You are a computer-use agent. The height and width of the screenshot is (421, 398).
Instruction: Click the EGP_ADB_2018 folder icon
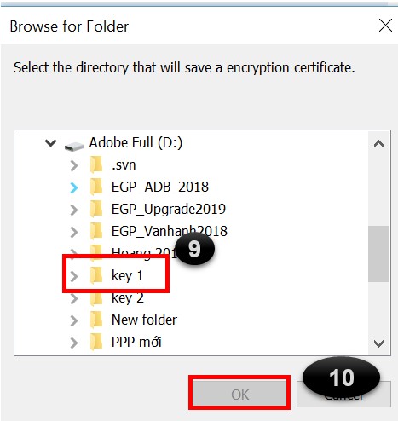tap(96, 187)
